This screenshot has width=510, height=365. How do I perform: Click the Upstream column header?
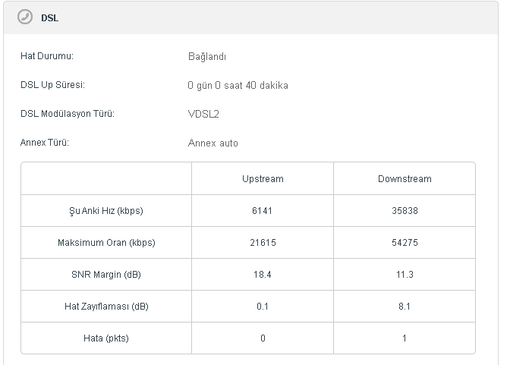click(263, 179)
